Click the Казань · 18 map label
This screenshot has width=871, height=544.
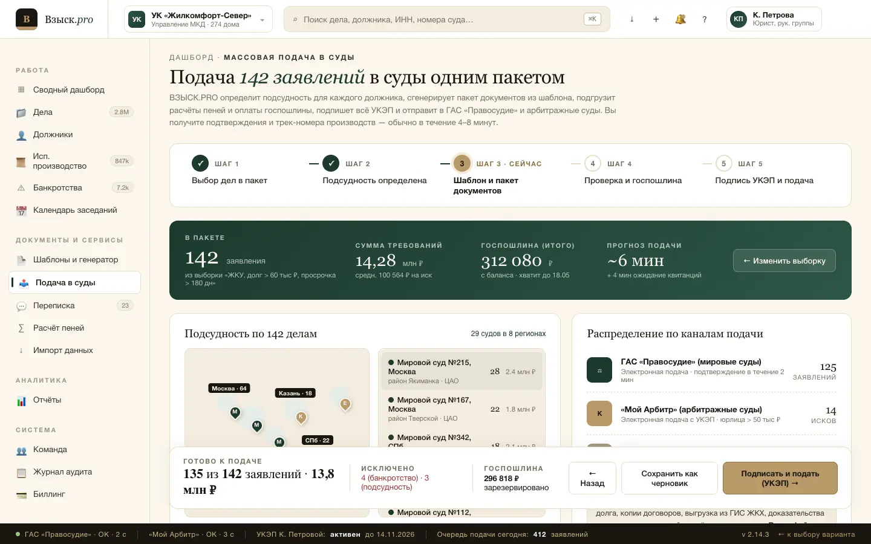[x=295, y=393]
